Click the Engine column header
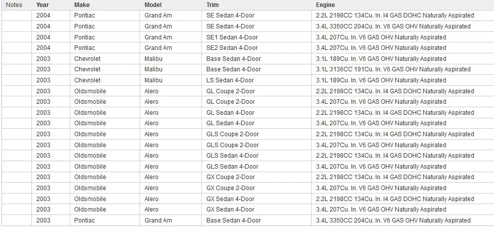Image resolution: width=494 pixels, height=227 pixels. [326, 4]
